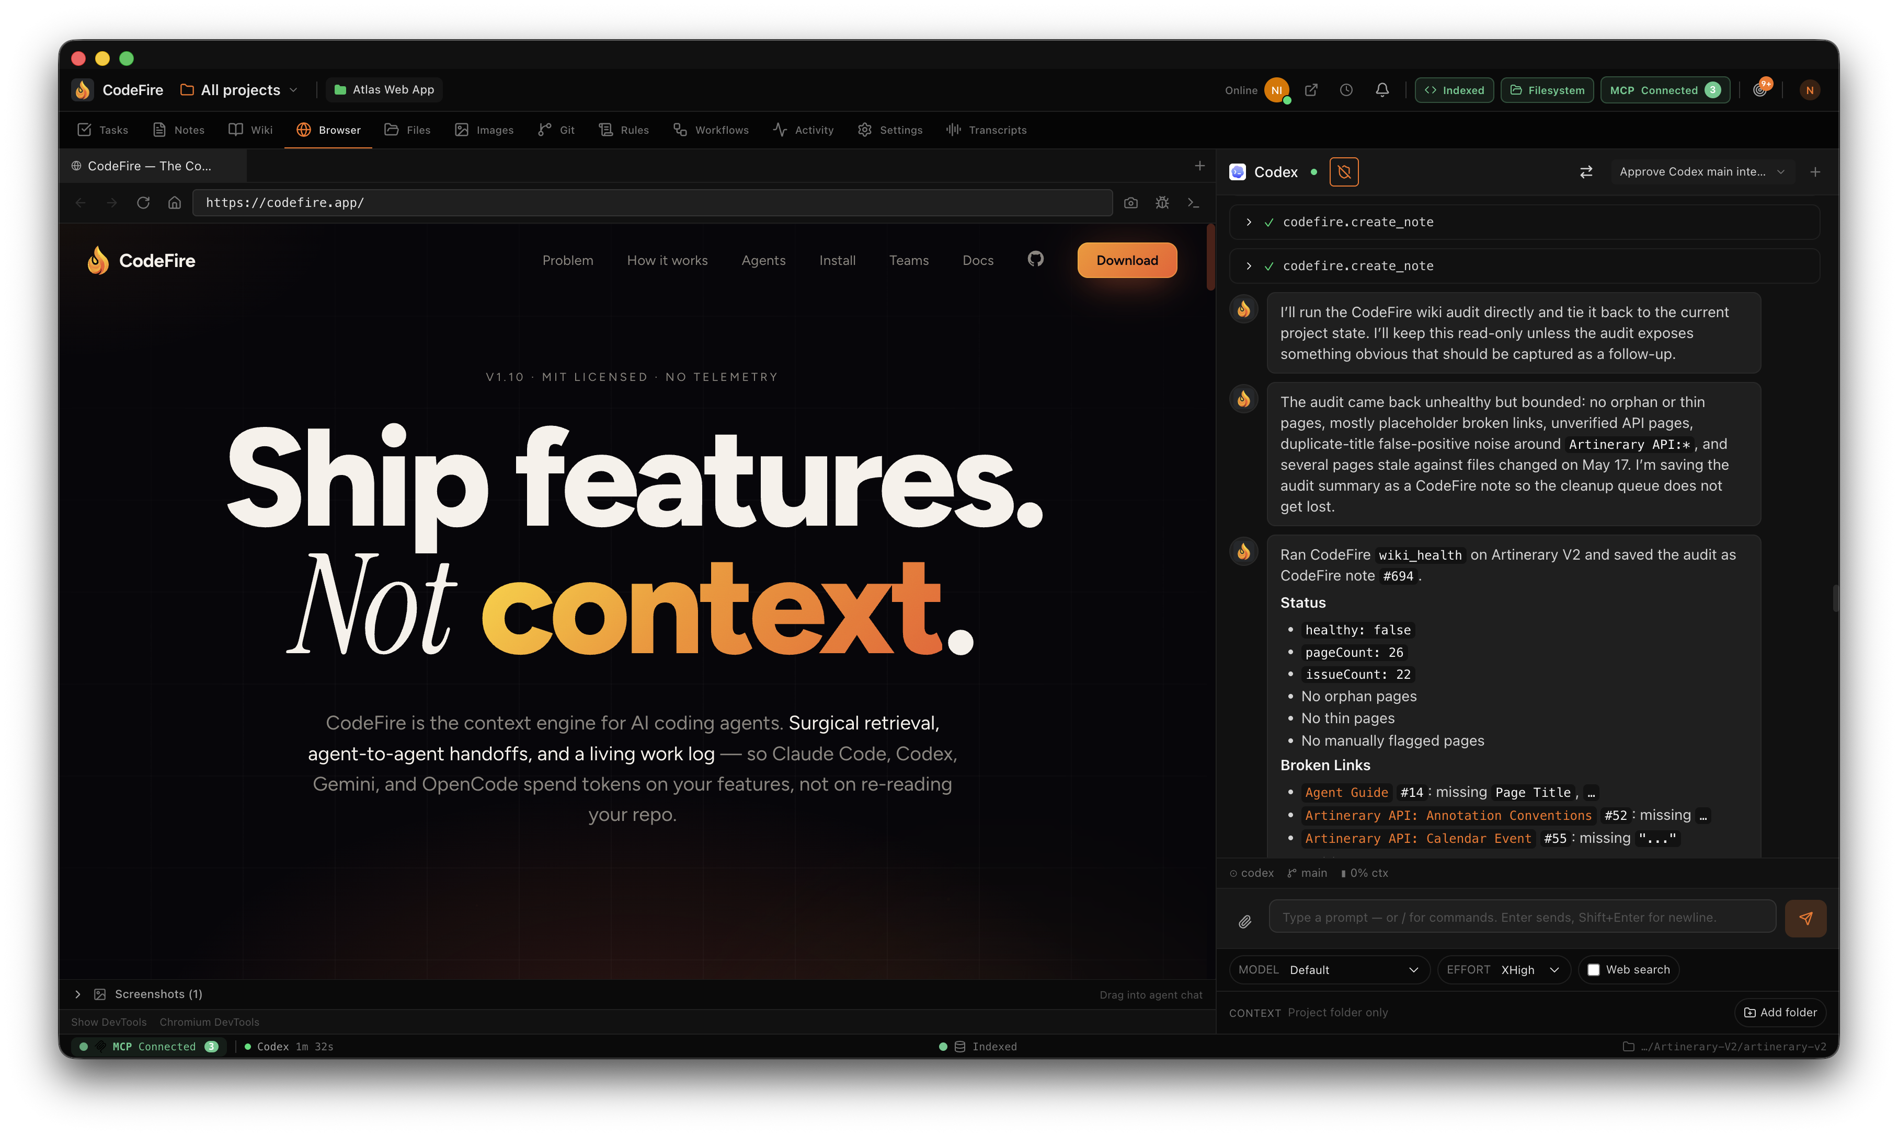
Task: Go back in embedded browser
Action: click(x=81, y=203)
